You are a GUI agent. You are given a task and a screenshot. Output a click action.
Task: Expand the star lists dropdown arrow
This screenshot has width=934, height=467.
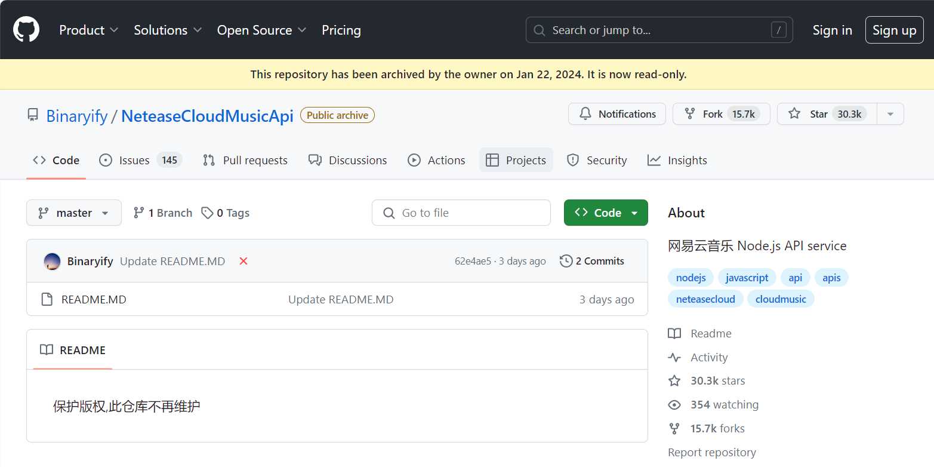pyautogui.click(x=890, y=114)
